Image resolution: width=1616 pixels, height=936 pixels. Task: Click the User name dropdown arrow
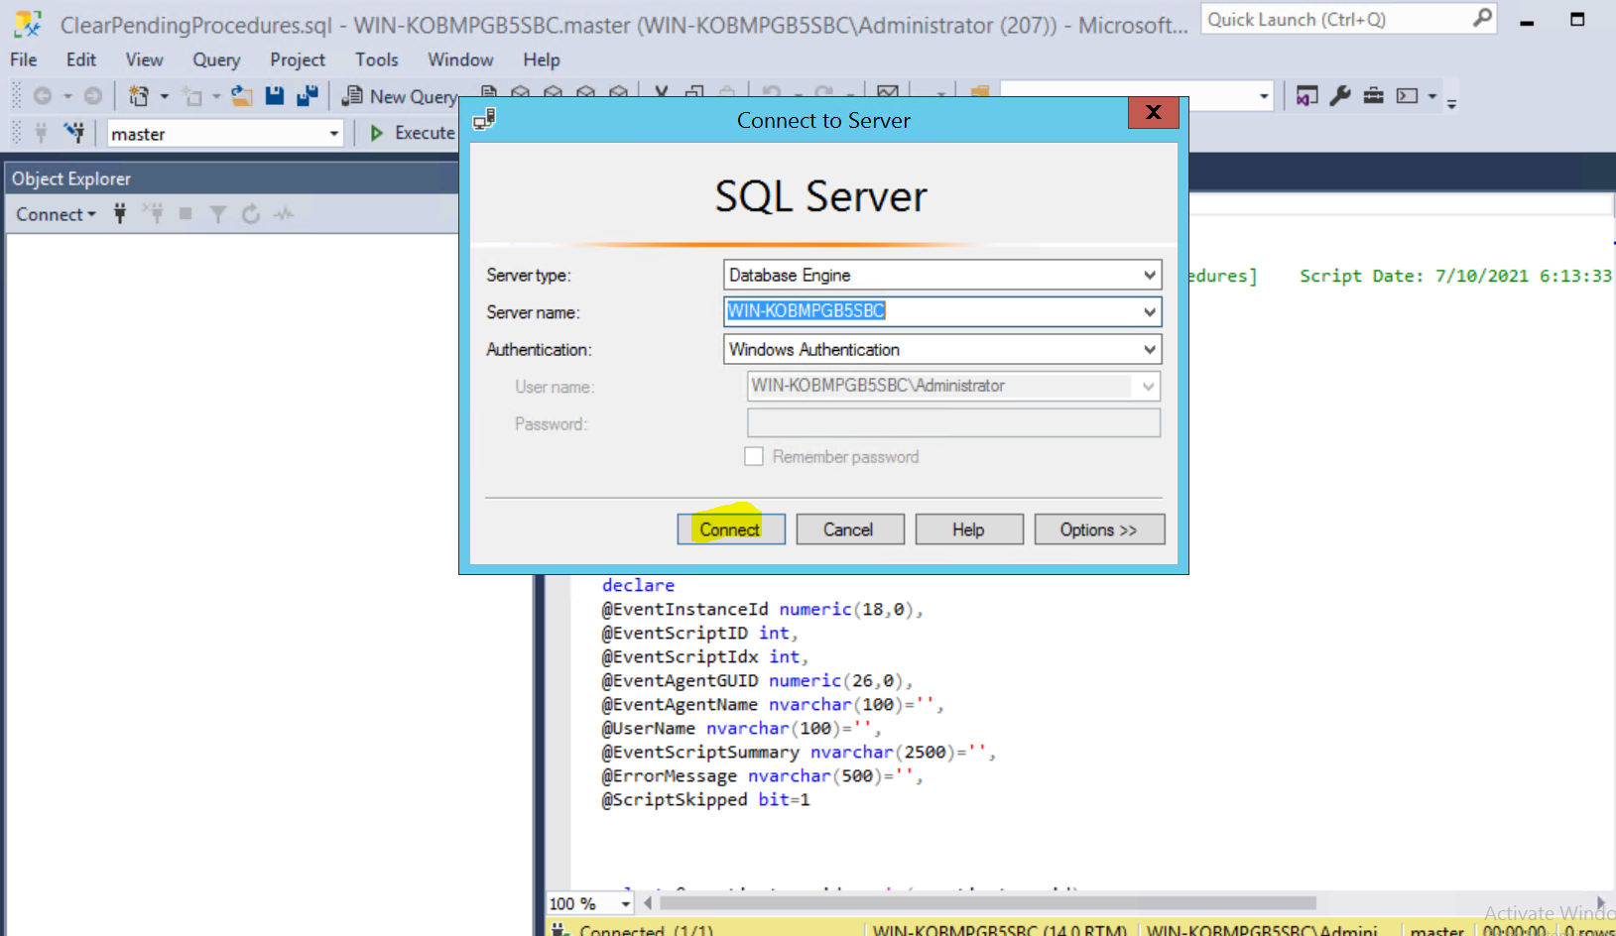coord(1148,386)
